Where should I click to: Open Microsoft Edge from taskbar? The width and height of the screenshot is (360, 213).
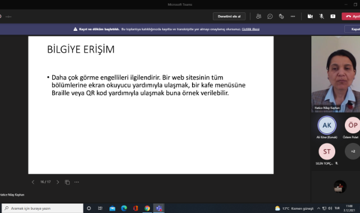pyautogui.click(x=124, y=208)
